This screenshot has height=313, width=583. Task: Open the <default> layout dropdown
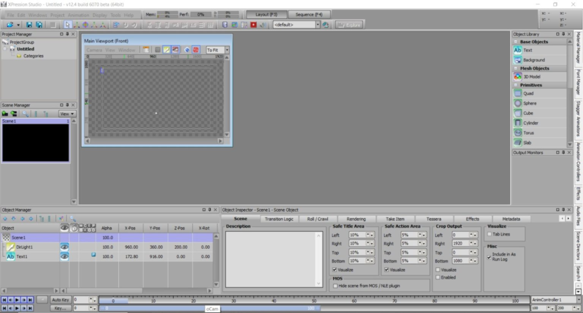318,25
